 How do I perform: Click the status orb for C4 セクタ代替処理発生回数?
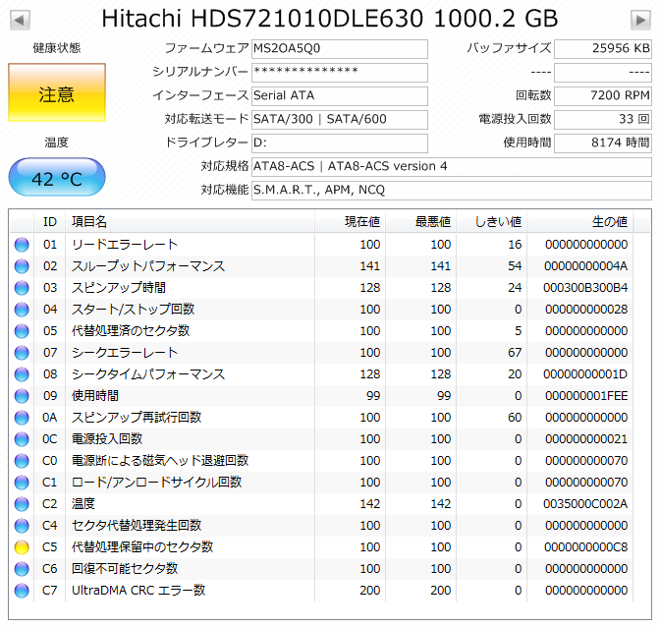[22, 526]
